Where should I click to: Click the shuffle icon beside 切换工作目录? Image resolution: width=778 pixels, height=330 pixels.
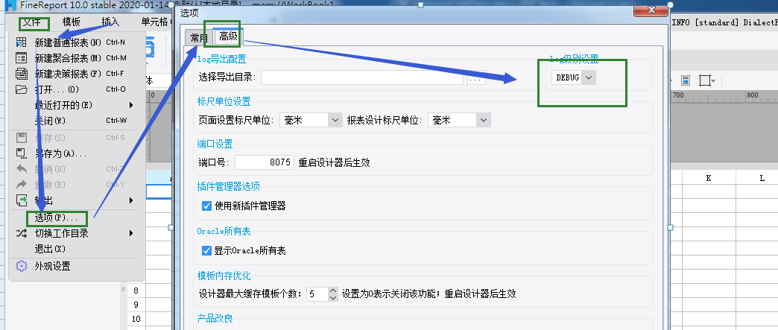(22, 233)
